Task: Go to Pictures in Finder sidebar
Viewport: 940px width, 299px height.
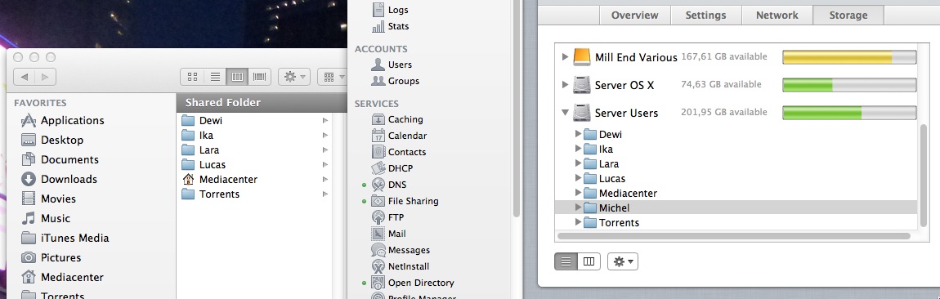Action: [x=51, y=257]
